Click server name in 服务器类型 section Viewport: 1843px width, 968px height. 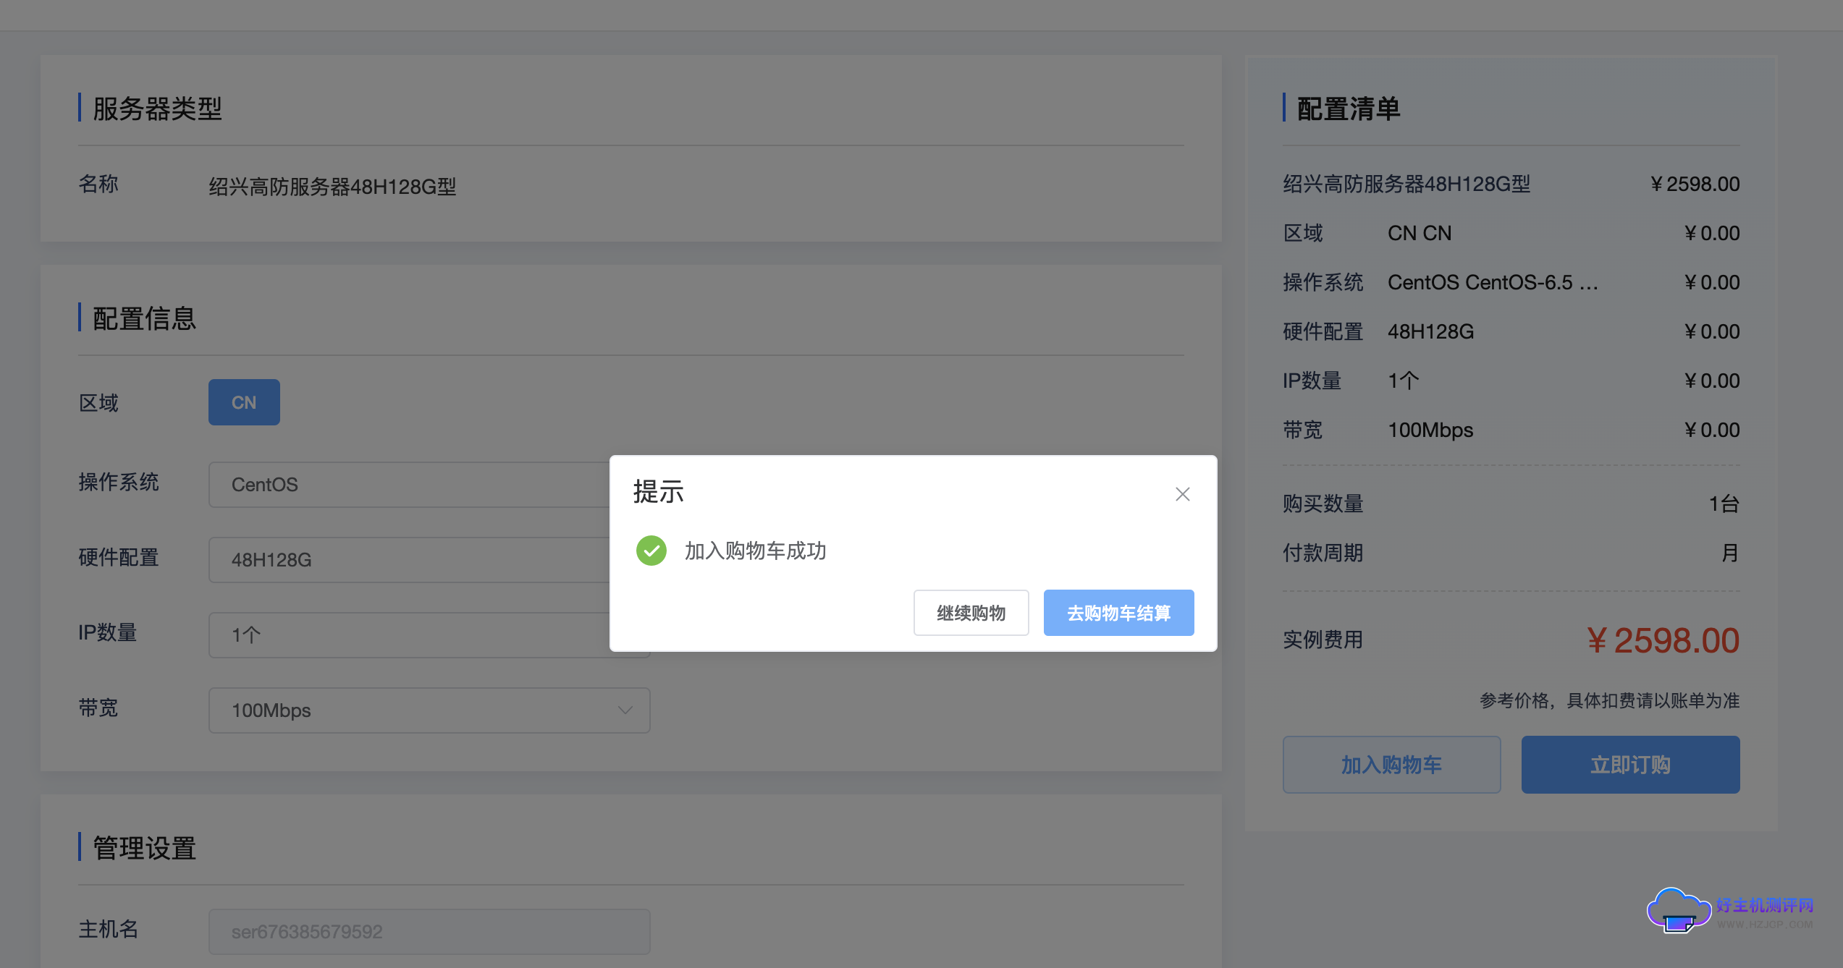(x=332, y=187)
